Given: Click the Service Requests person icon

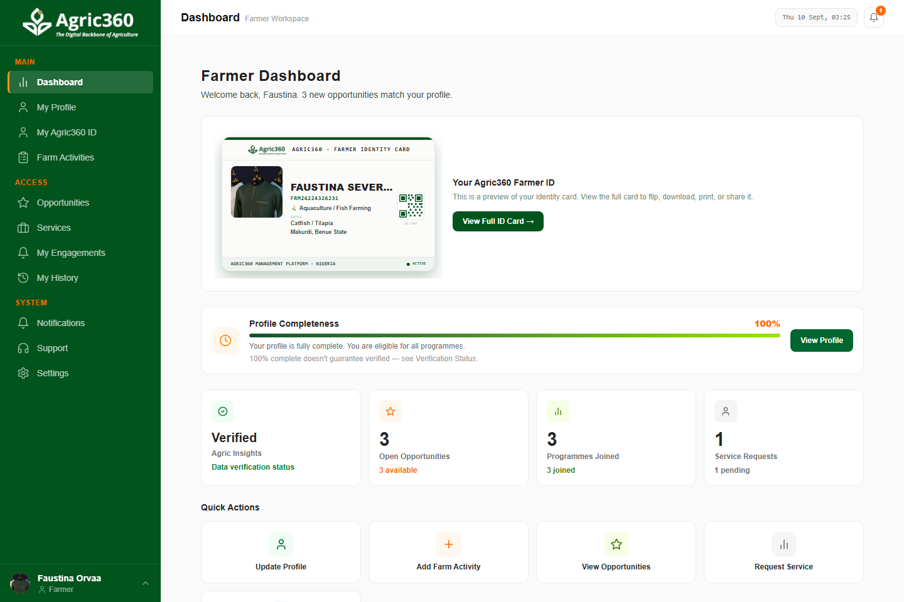Looking at the screenshot, I should pyautogui.click(x=726, y=411).
